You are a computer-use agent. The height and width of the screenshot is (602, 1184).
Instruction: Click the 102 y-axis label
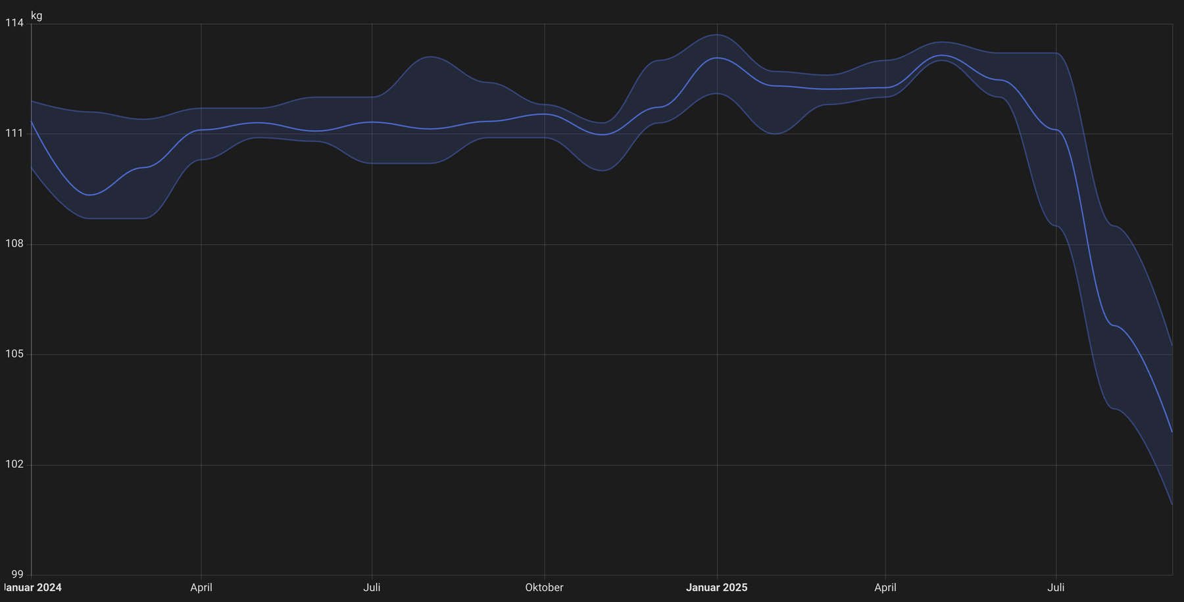tap(14, 465)
